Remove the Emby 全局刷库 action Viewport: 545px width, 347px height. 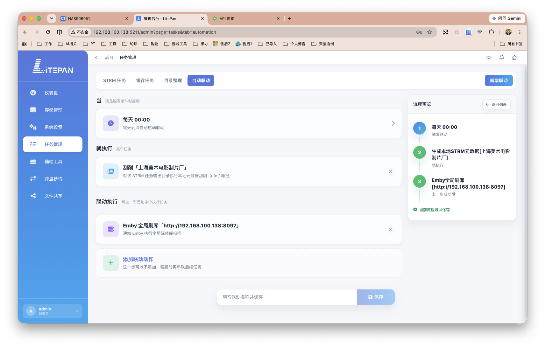click(391, 229)
